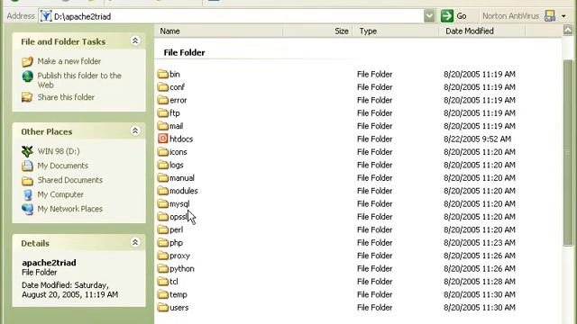Image resolution: width=577 pixels, height=324 pixels.
Task: Open the Address bar dropdown list
Action: coord(429,16)
